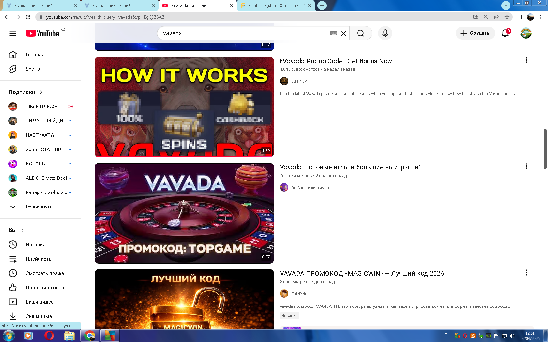Open subscription Купер - Brawl sta...
This screenshot has width=548, height=342.
click(40, 192)
